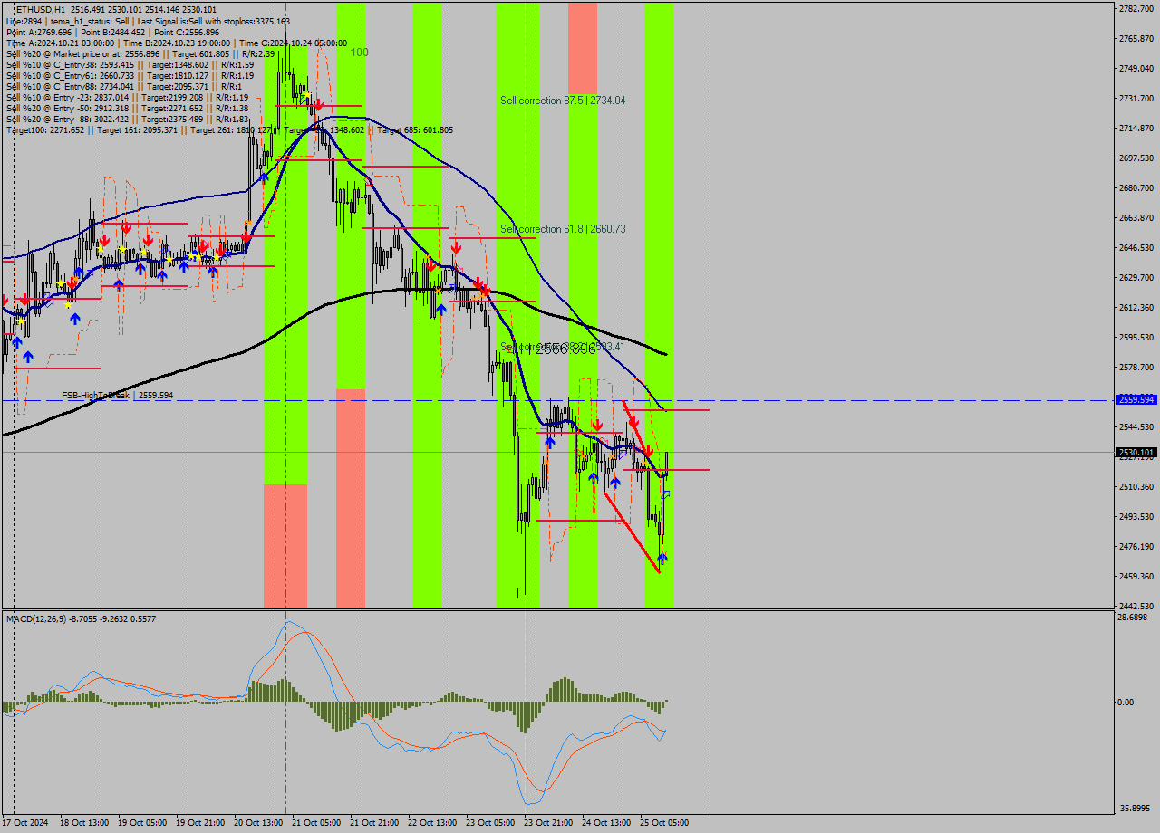The width and height of the screenshot is (1160, 833).
Task: Click price axis value 2749.040
Action: 1136,68
